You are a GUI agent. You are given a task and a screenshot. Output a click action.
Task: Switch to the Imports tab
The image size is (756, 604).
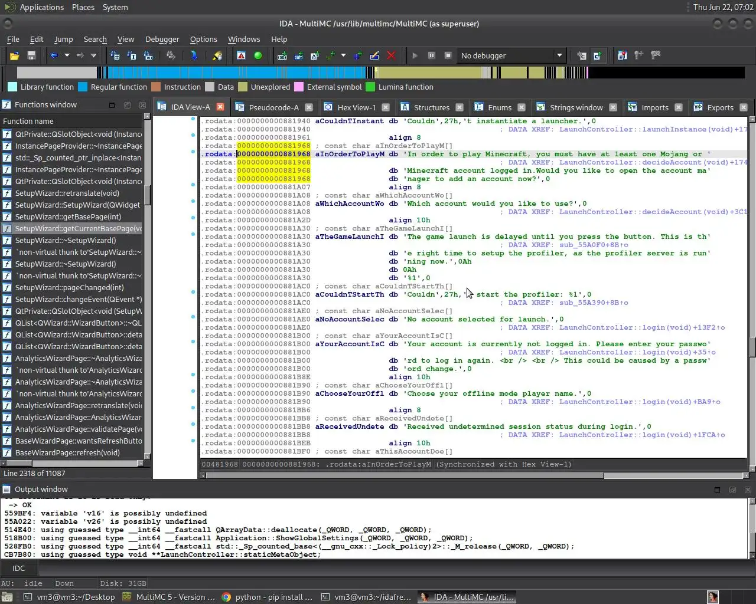pyautogui.click(x=655, y=107)
